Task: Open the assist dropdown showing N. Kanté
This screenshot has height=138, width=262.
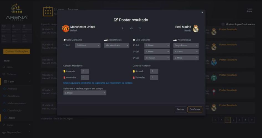Action: [186, 52]
